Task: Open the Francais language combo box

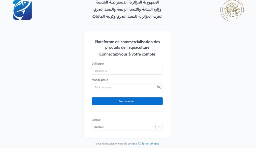Action: coord(123,127)
